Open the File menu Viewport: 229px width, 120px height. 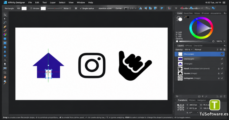coord(30,3)
